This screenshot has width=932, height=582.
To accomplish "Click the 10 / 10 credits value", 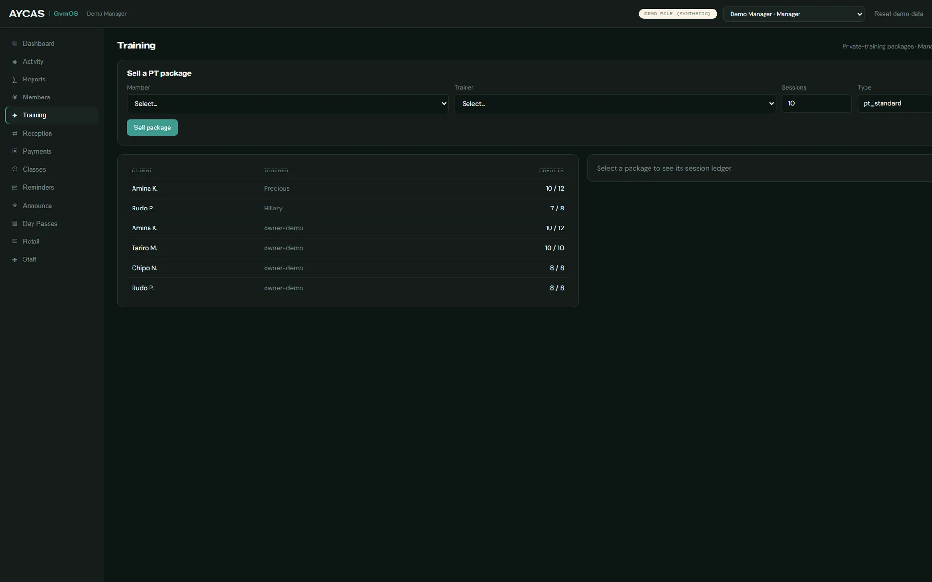I will tap(554, 248).
